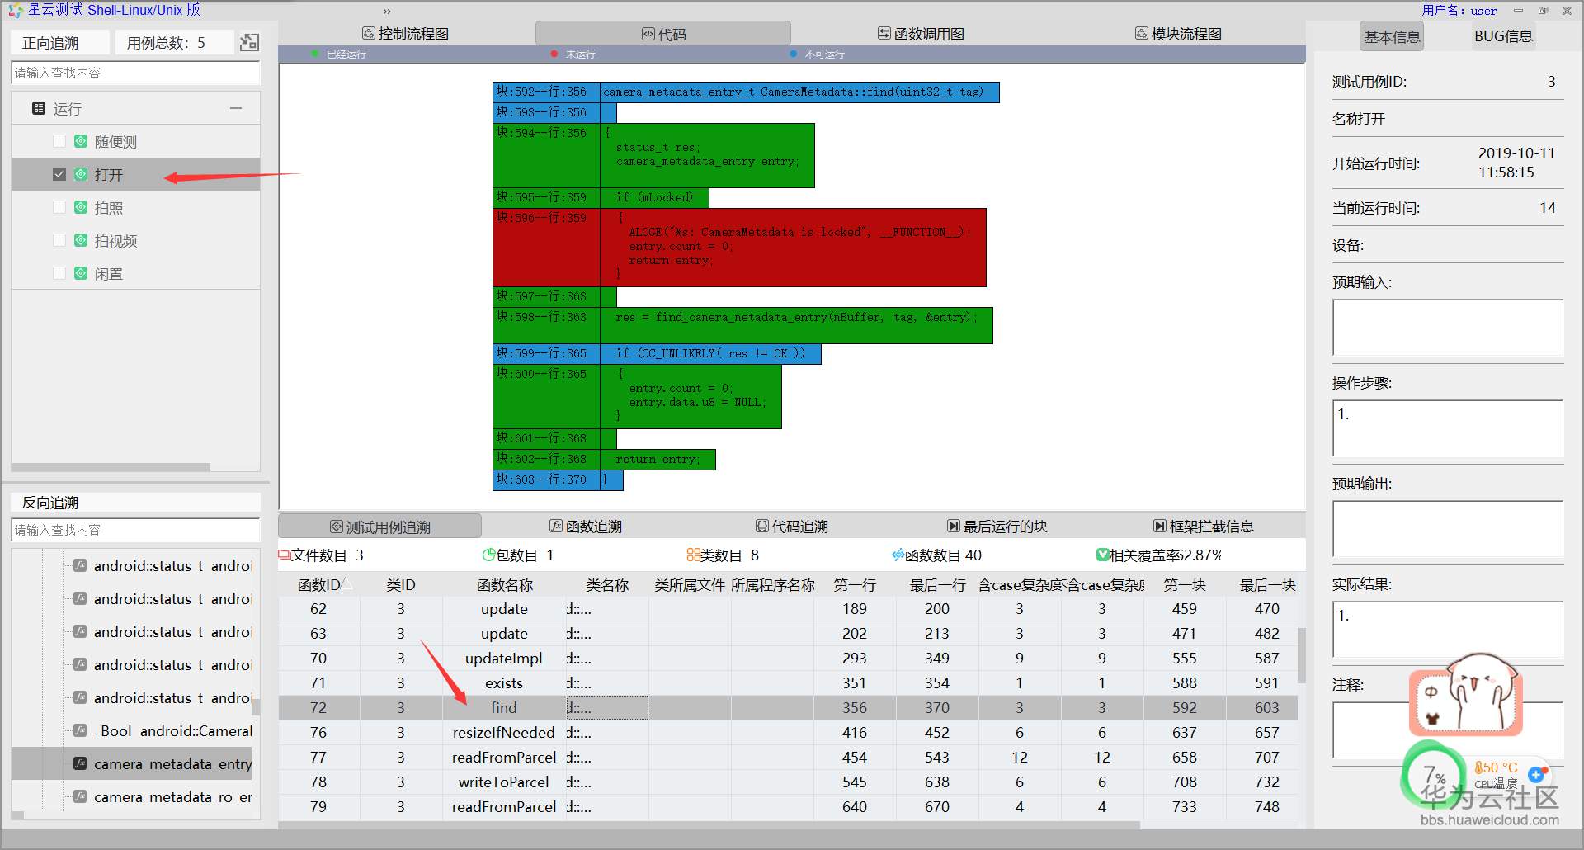Click the 类数目 class count icon

pos(693,555)
